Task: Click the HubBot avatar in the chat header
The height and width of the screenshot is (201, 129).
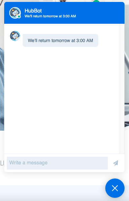Action: pos(15,13)
